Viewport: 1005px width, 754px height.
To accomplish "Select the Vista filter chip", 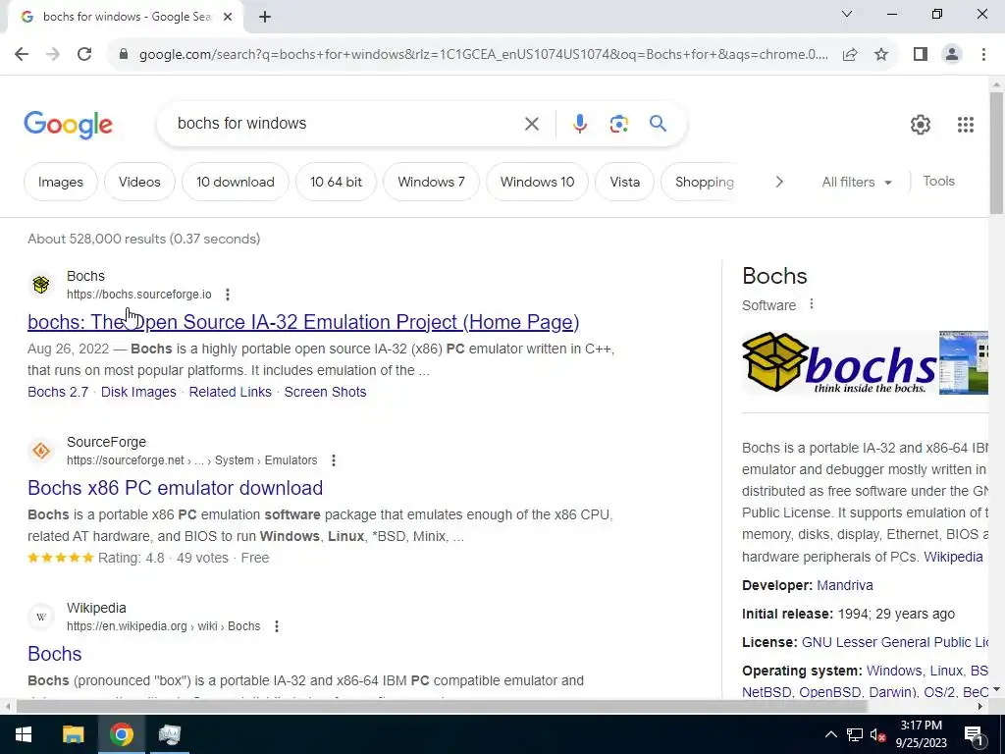I will [625, 182].
